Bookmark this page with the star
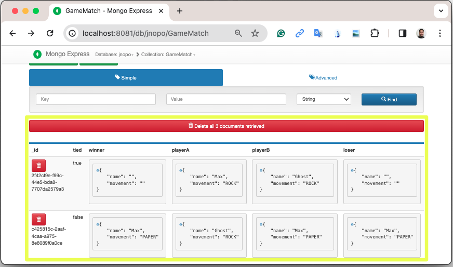Image resolution: width=453 pixels, height=267 pixels. click(255, 33)
